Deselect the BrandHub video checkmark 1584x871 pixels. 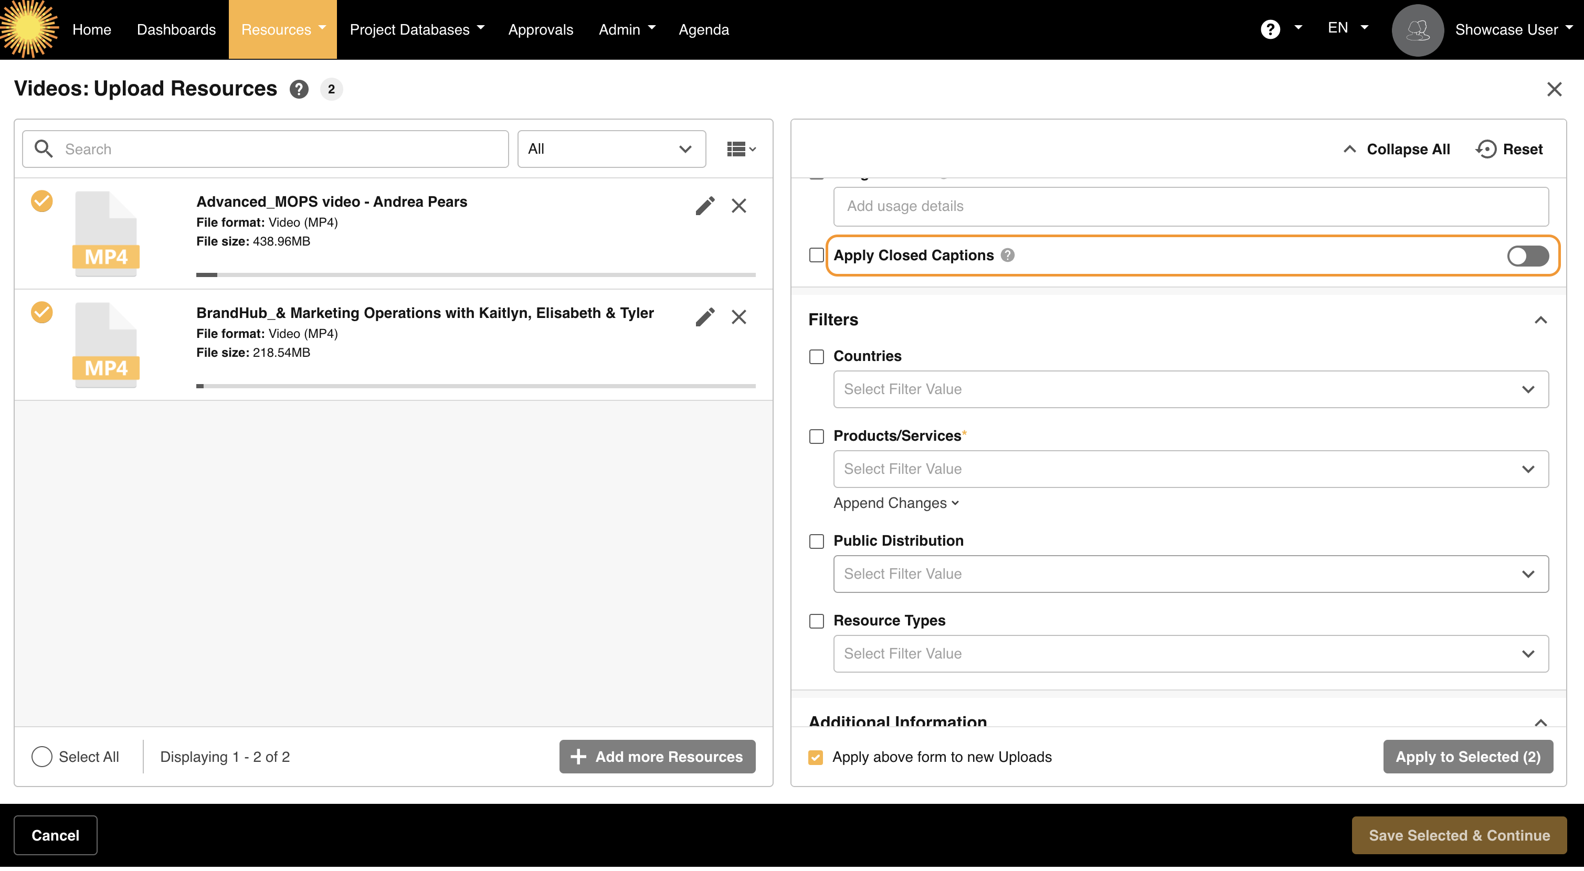tap(42, 312)
